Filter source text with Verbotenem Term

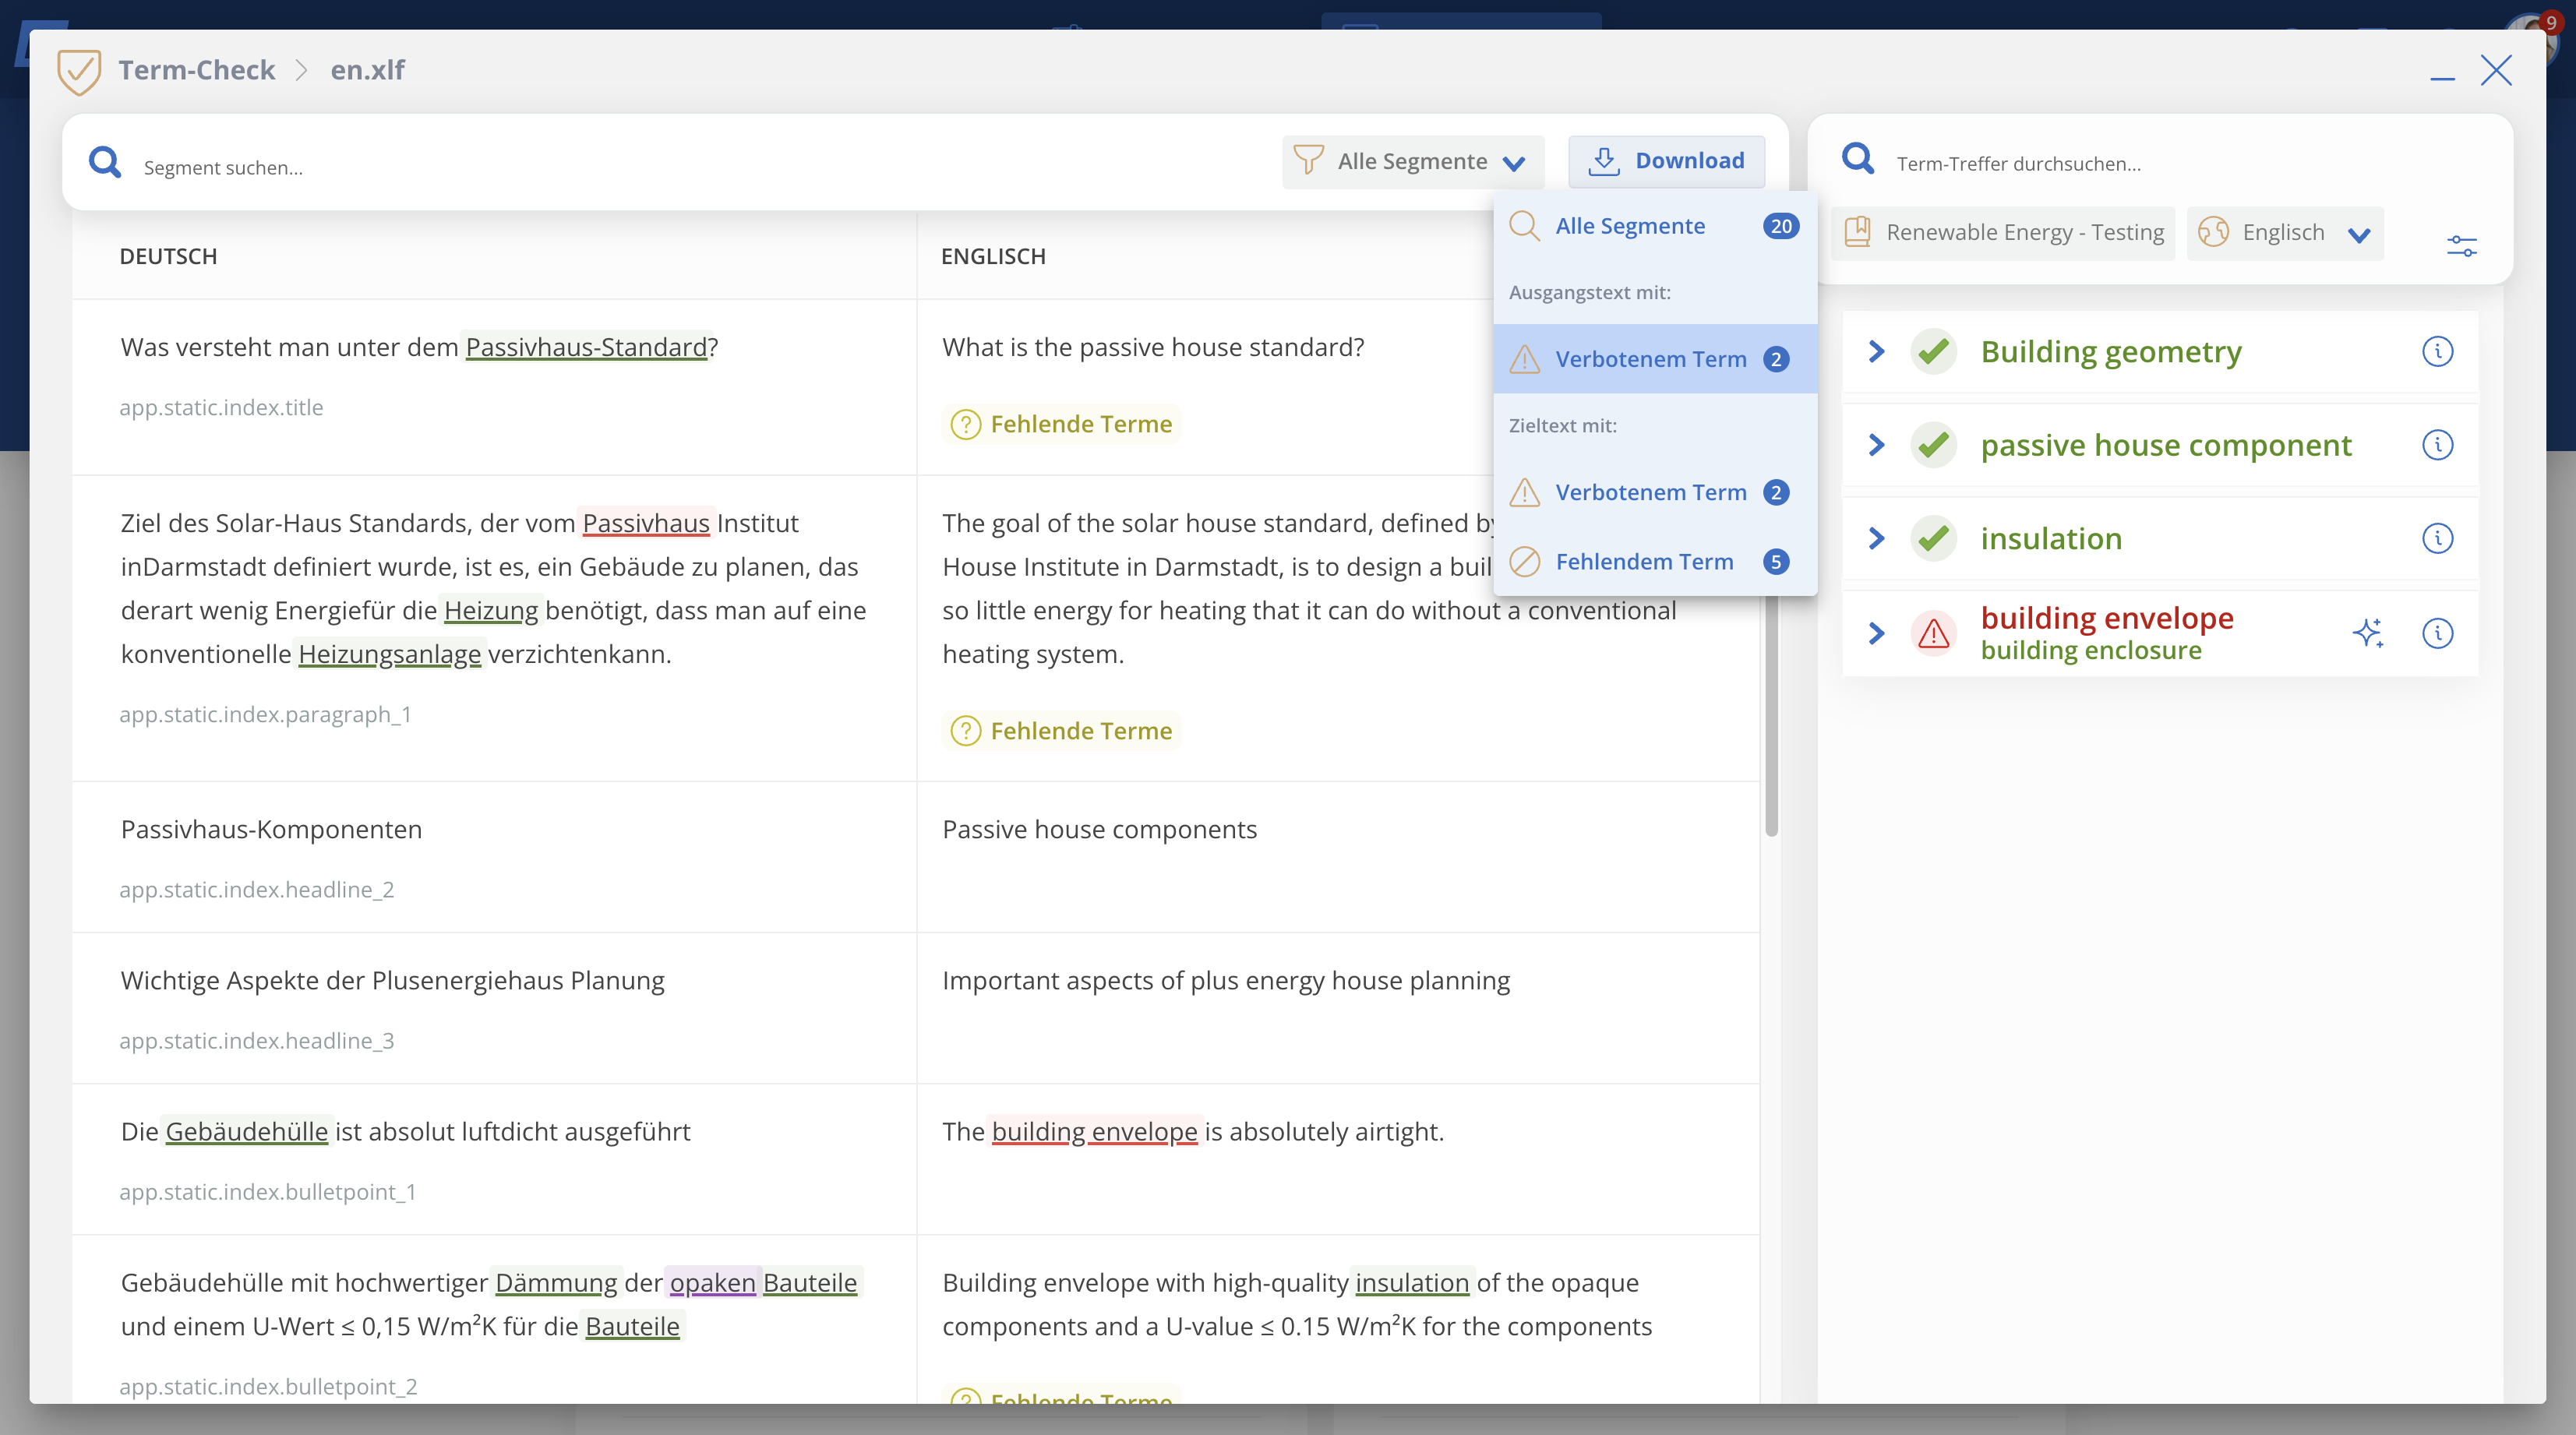point(1655,359)
